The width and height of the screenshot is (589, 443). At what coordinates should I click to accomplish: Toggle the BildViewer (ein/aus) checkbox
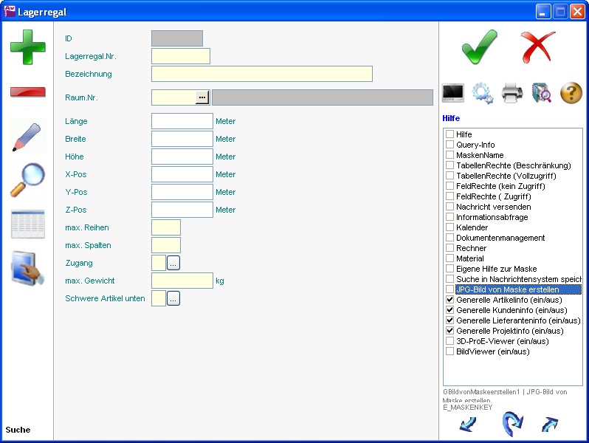click(449, 352)
